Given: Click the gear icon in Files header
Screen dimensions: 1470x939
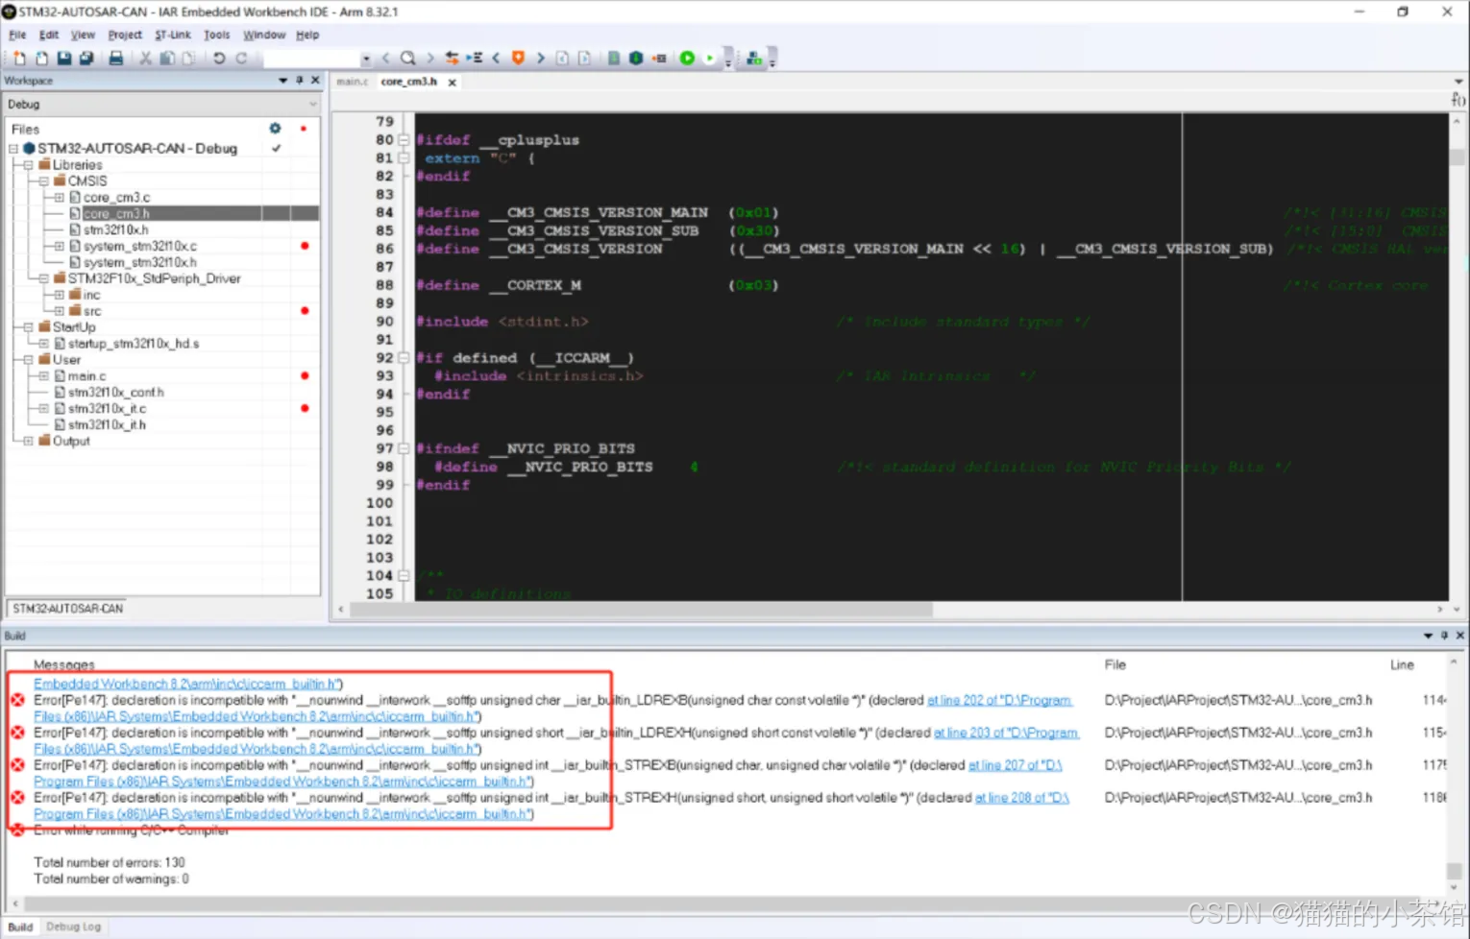Looking at the screenshot, I should point(275,129).
